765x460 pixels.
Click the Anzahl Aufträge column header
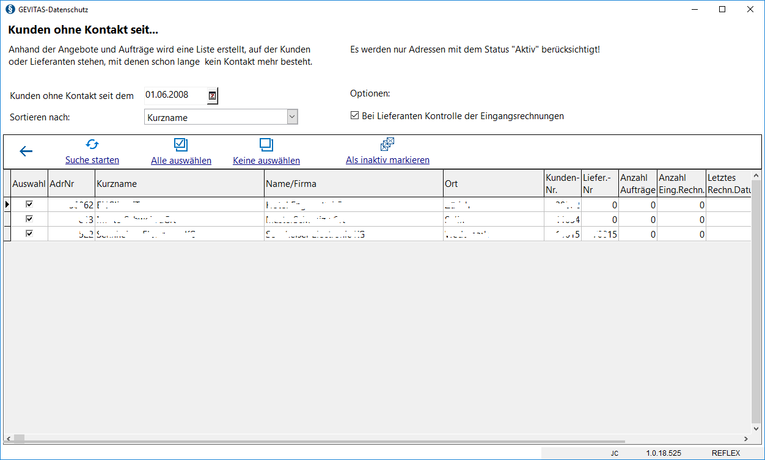point(638,183)
